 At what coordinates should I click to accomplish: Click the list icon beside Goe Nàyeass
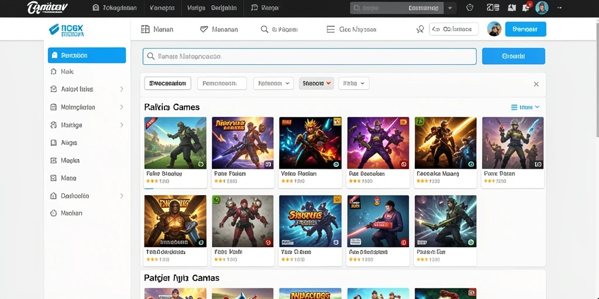(331, 29)
